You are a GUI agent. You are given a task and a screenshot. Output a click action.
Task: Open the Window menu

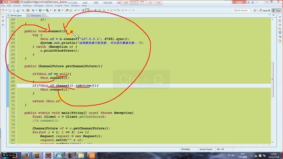click(75, 6)
